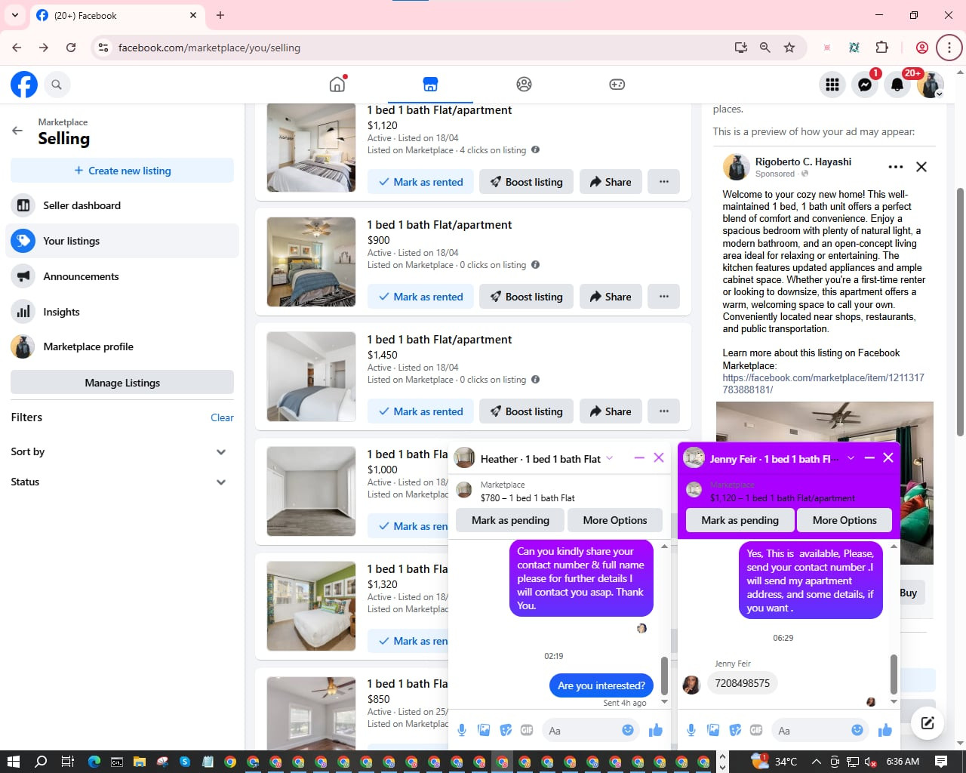Screen dimensions: 966x773
Task: Boost the $1,120 listing
Action: pos(527,182)
